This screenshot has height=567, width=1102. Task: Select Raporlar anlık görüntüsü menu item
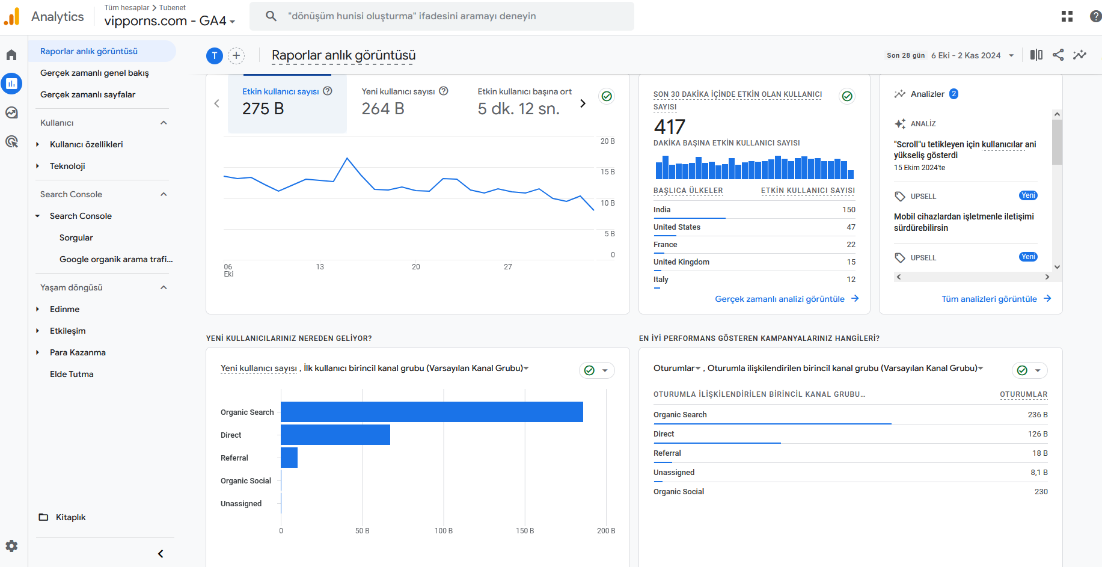(x=102, y=51)
